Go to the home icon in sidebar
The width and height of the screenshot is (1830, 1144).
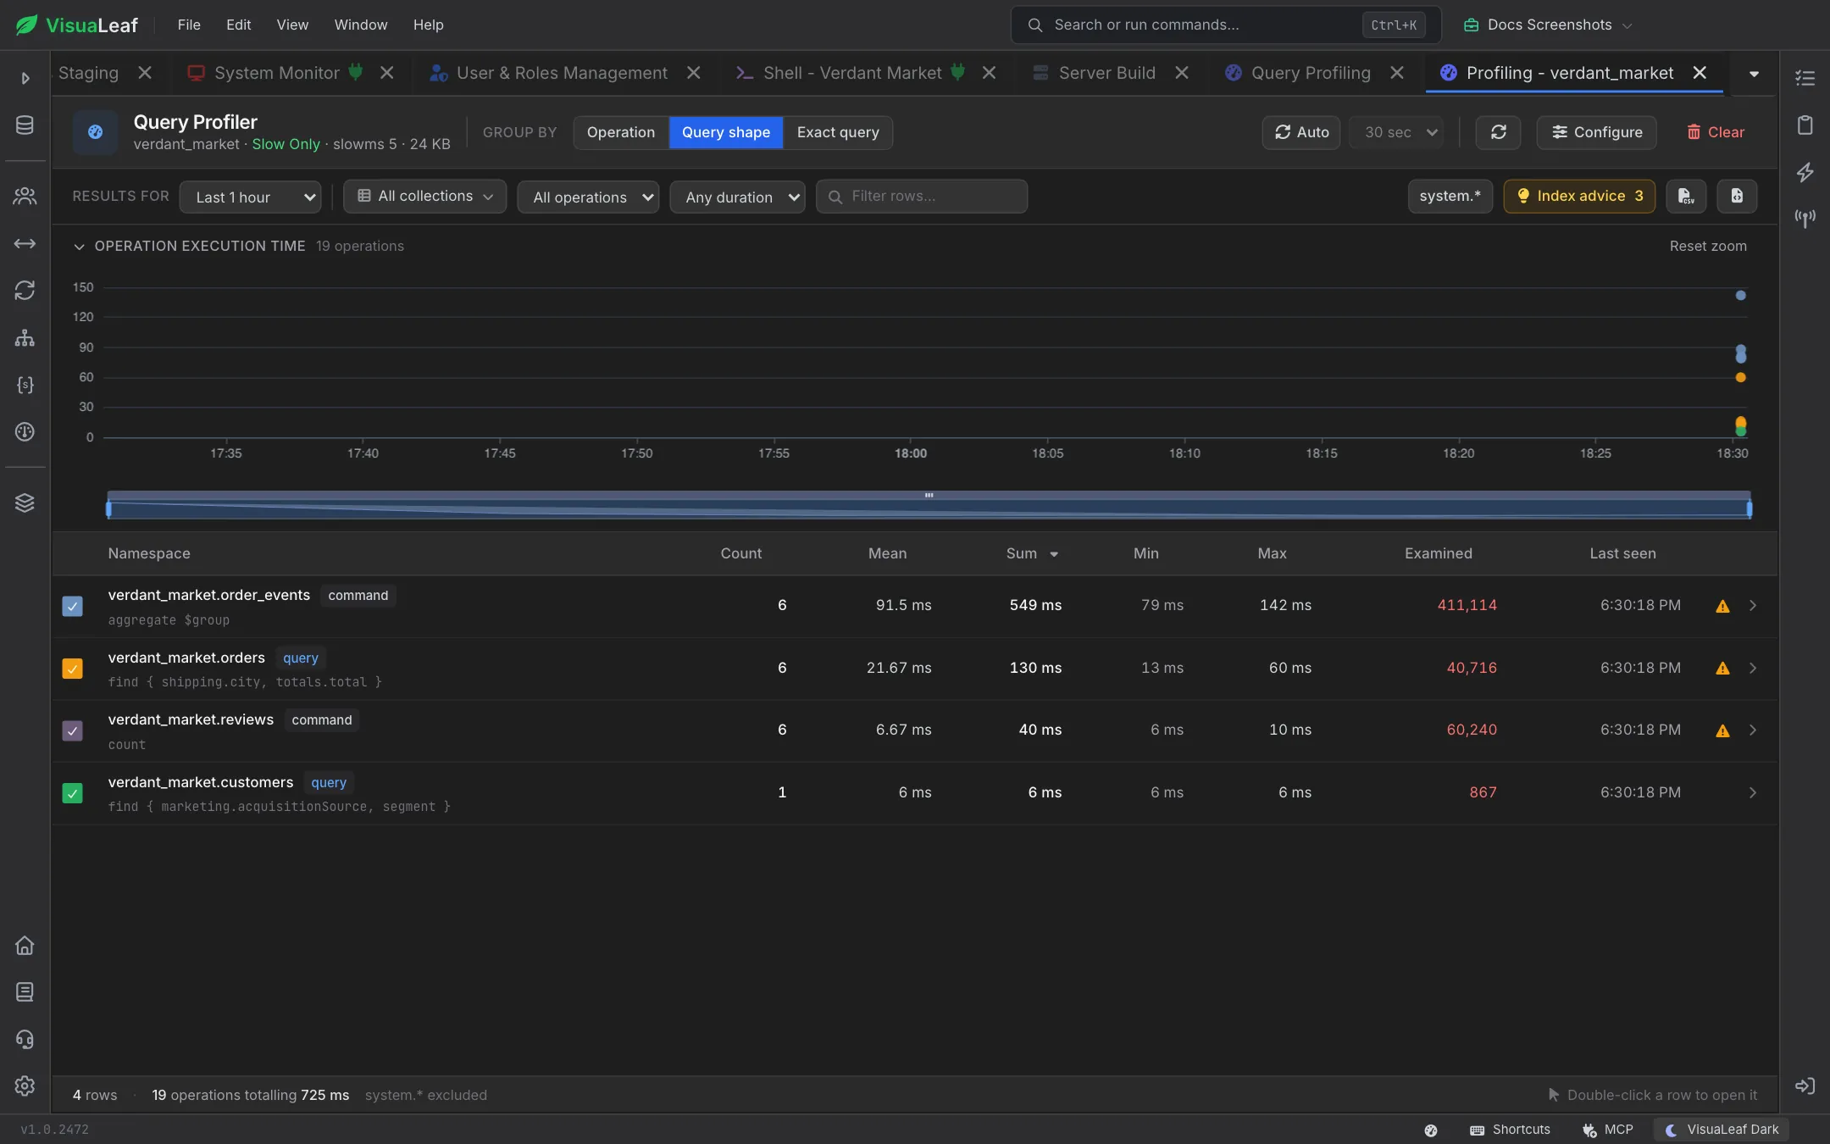(x=25, y=945)
